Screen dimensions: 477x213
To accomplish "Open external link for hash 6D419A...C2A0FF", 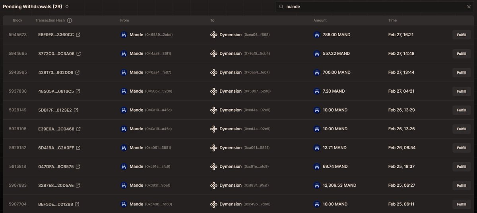I will pyautogui.click(x=78, y=148).
